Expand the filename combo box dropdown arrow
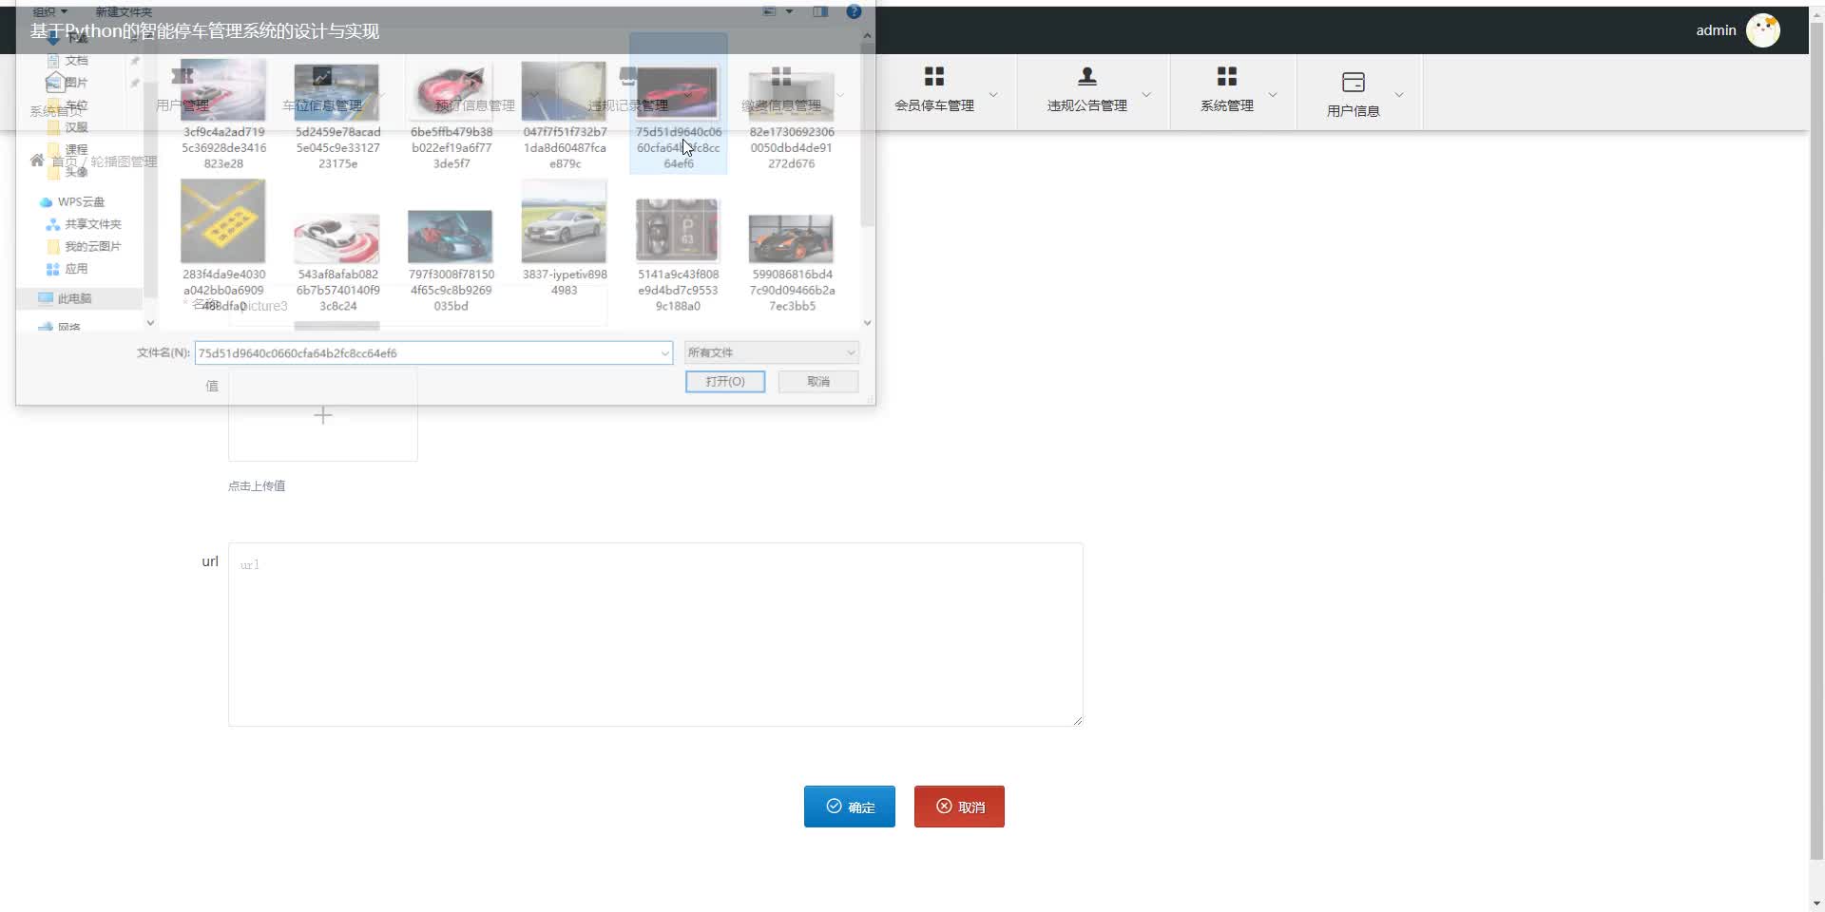Viewport: 1825px width, 912px height. (x=664, y=353)
